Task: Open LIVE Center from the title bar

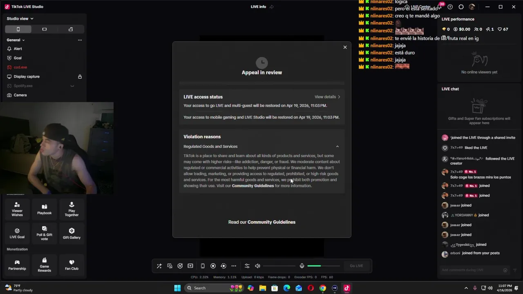Action: [418, 7]
